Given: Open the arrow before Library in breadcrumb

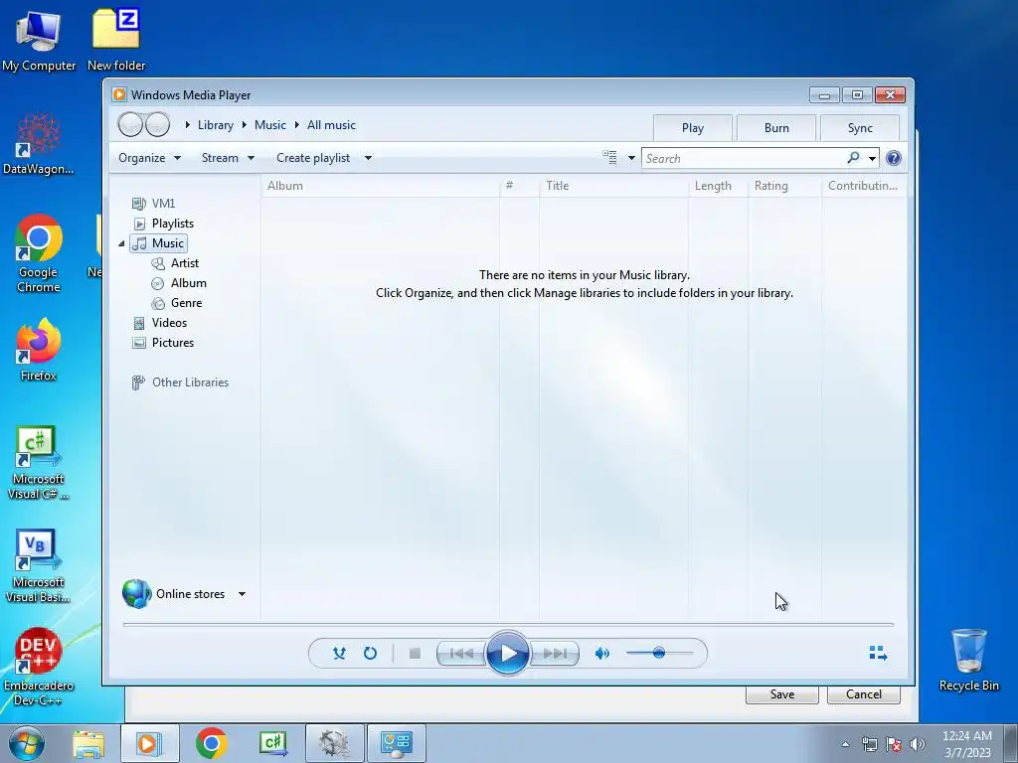Looking at the screenshot, I should point(188,125).
